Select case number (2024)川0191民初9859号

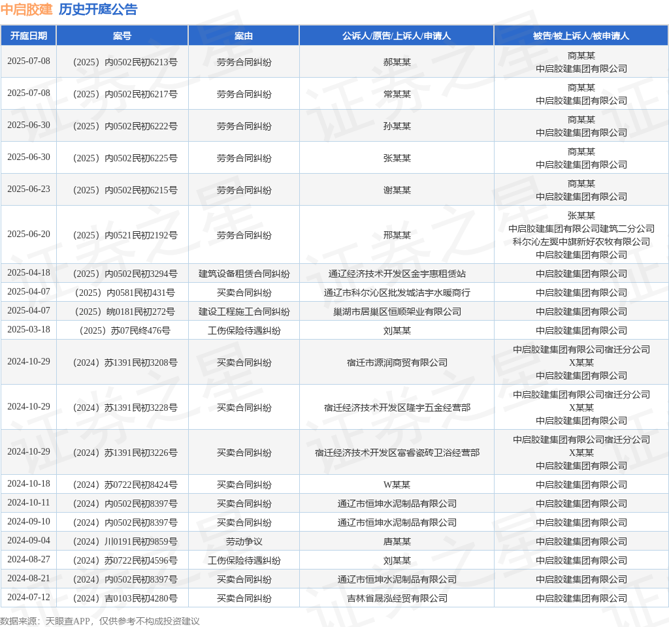[125, 541]
